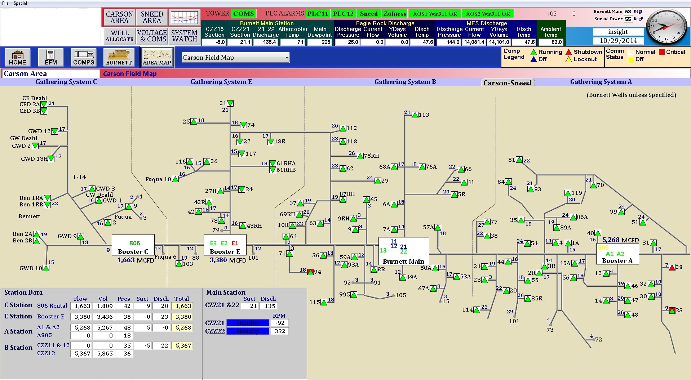The height and width of the screenshot is (380, 691).
Task: Open the trend chart icon near SNEED AREA
Action: pyautogui.click(x=184, y=17)
